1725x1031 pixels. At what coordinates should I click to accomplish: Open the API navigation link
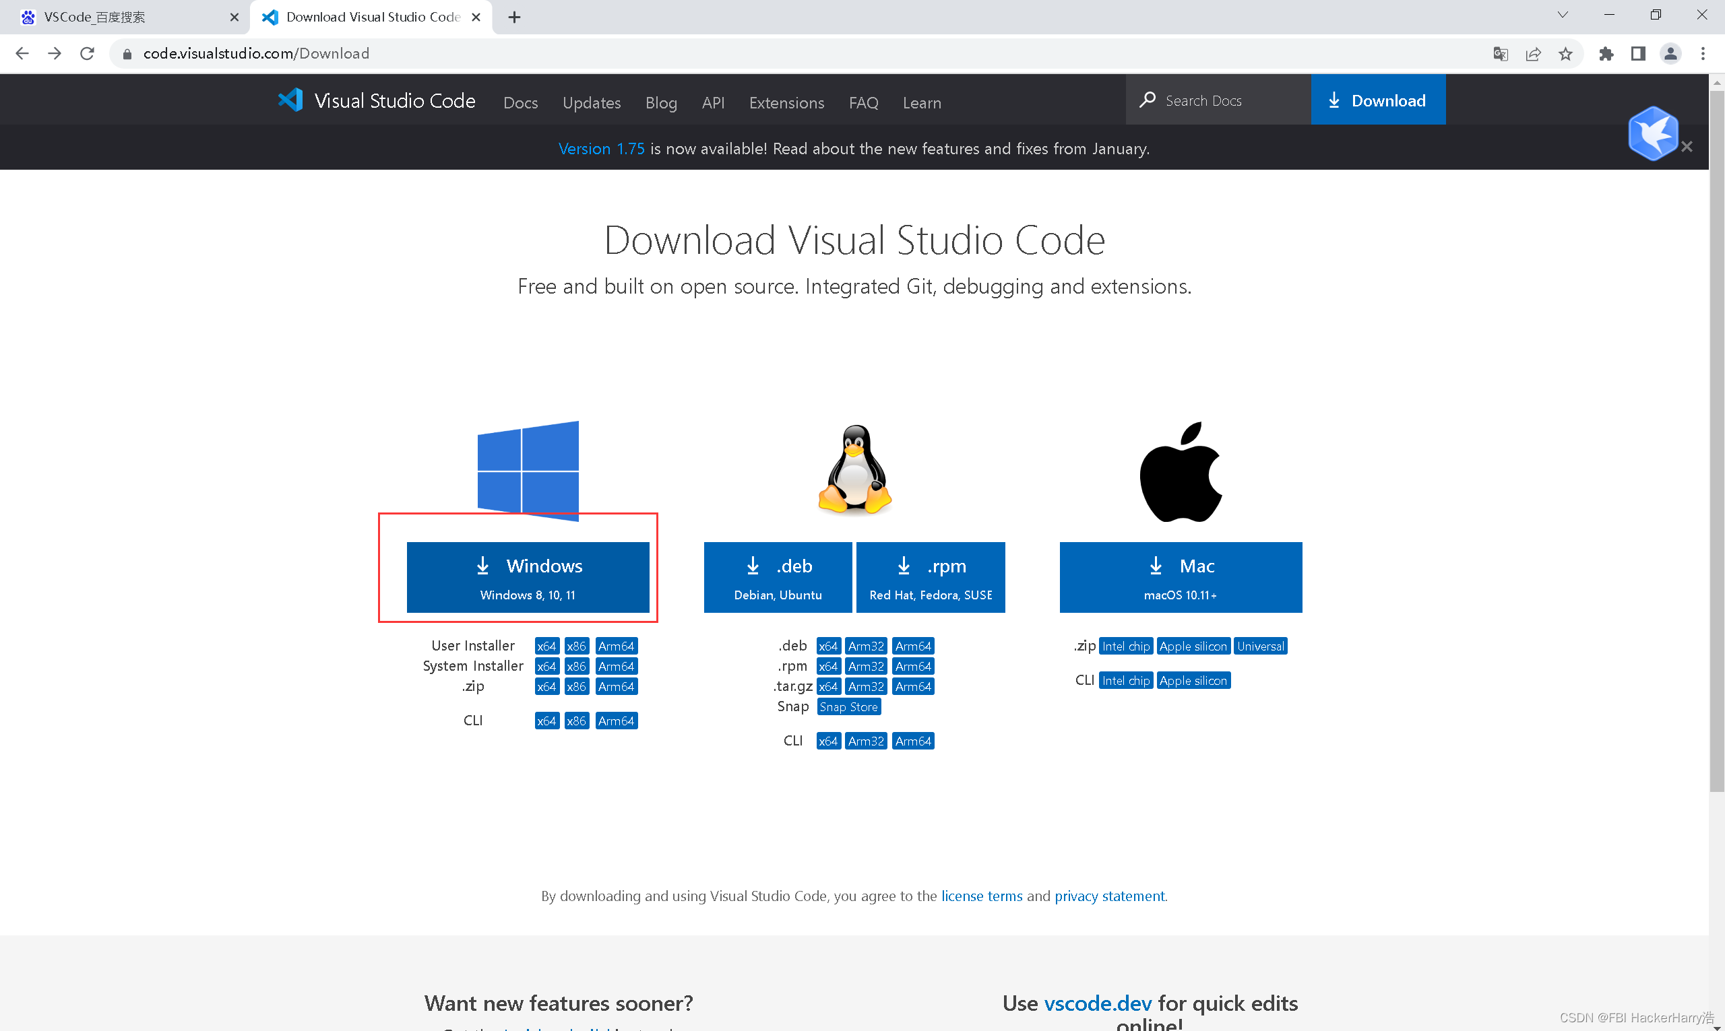pos(713,102)
